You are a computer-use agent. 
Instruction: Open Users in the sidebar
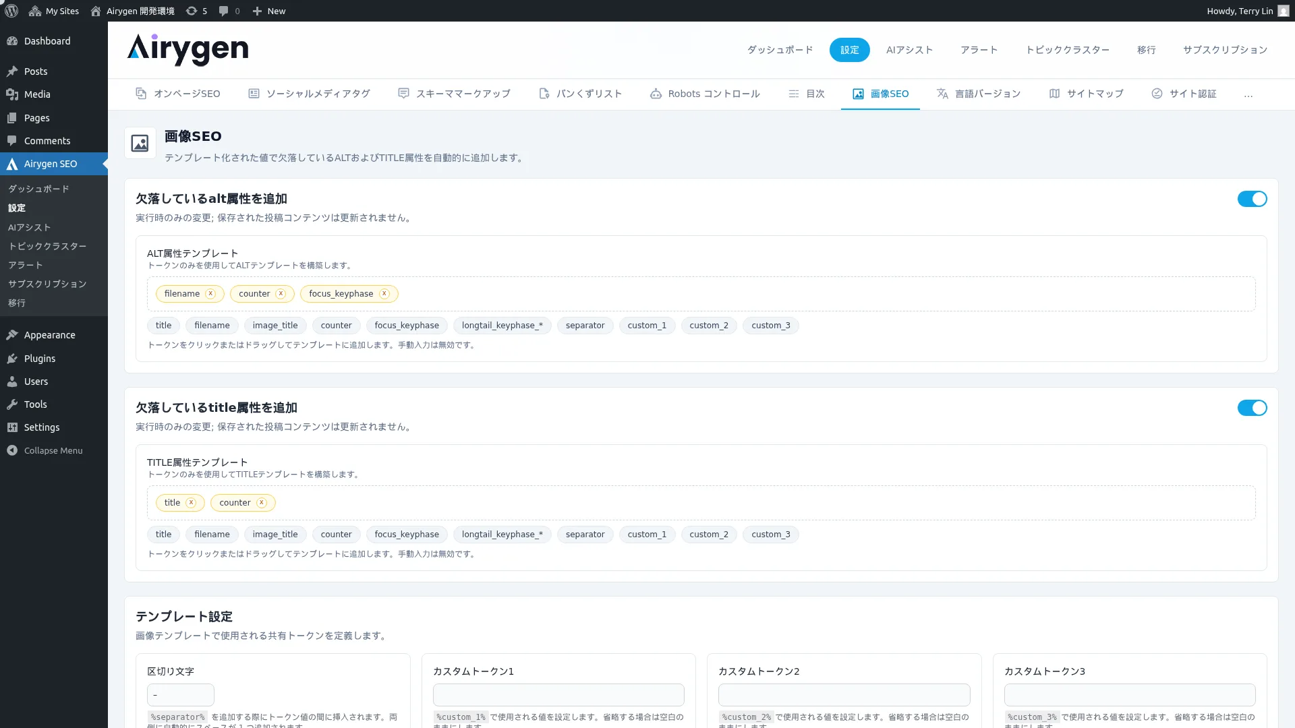click(54, 382)
